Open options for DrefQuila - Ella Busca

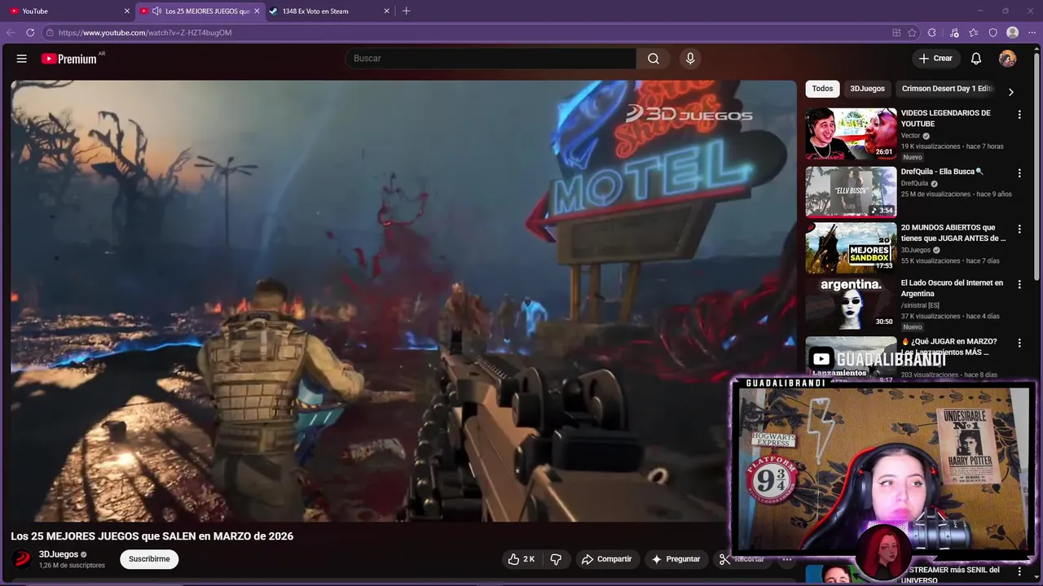point(1019,173)
